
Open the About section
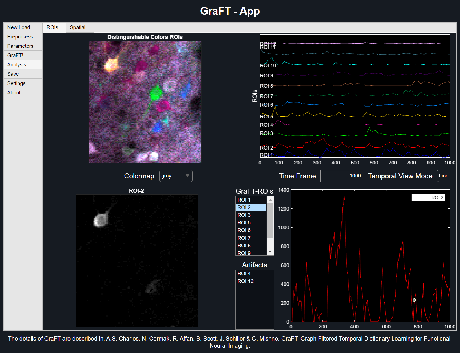point(23,93)
